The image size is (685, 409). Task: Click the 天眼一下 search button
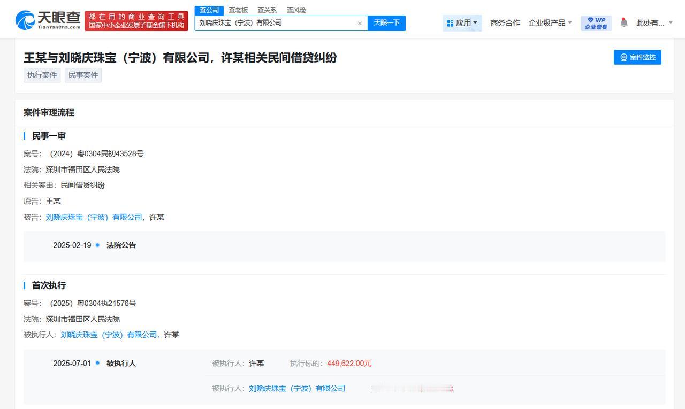point(386,23)
